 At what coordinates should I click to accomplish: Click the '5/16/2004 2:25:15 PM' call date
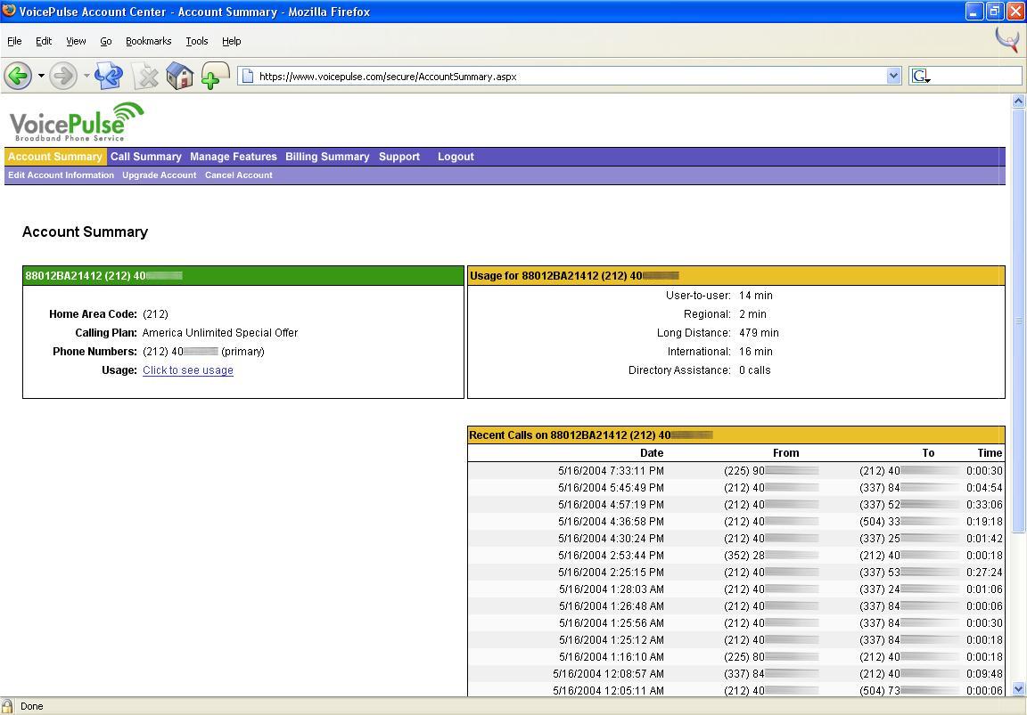click(x=611, y=573)
